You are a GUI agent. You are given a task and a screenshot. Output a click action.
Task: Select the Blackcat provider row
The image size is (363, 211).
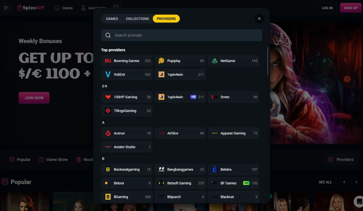[234, 197]
